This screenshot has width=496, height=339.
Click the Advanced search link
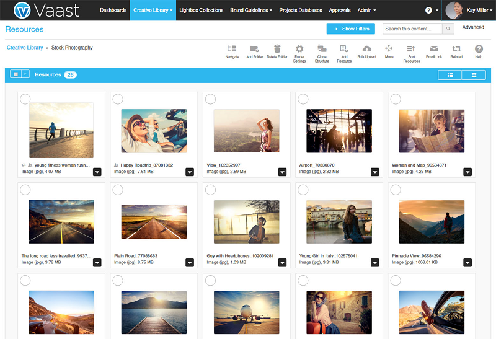pos(473,27)
